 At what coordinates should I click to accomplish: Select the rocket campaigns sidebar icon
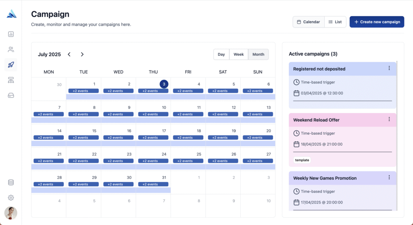[11, 65]
